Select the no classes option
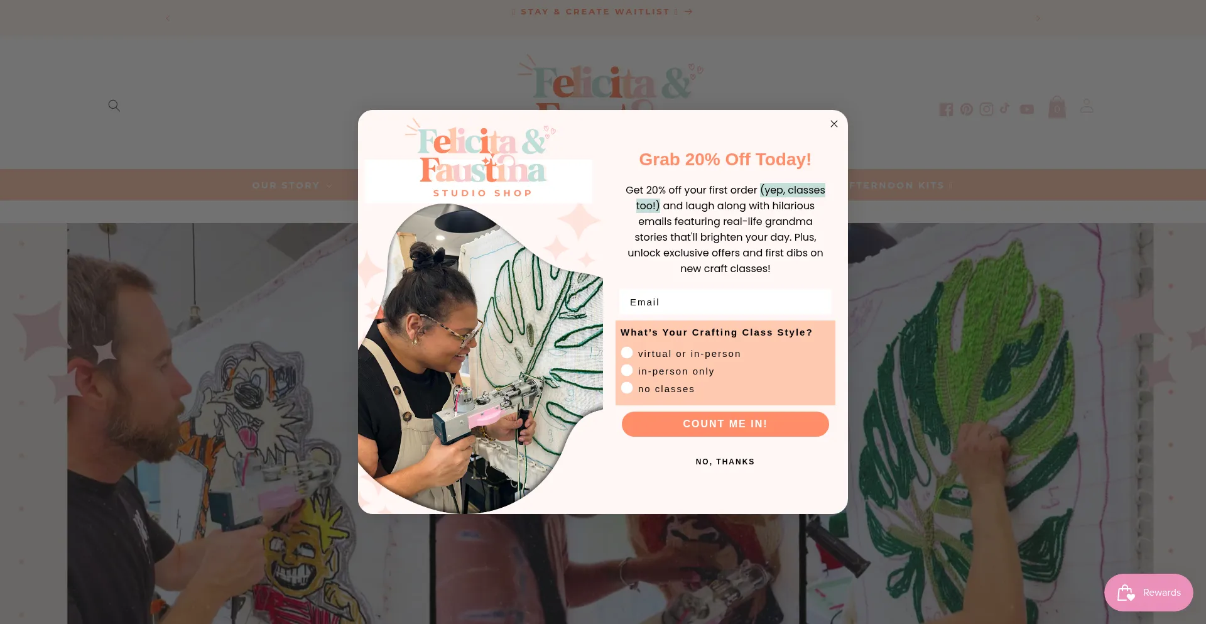Viewport: 1206px width, 624px height. (x=658, y=388)
